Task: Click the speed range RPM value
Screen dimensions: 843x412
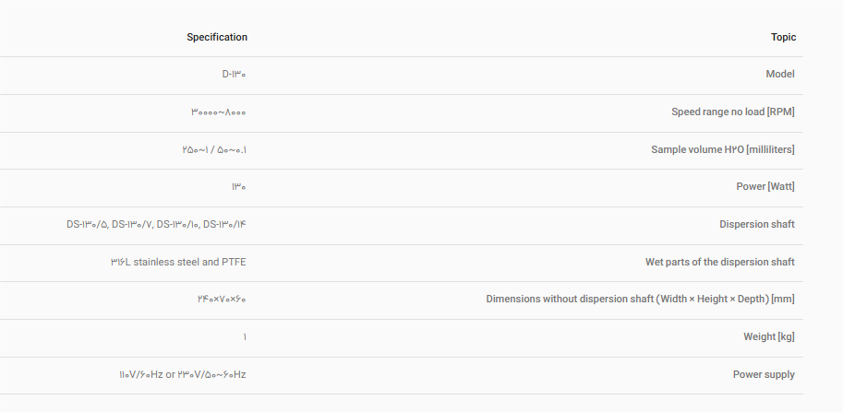Action: point(219,112)
